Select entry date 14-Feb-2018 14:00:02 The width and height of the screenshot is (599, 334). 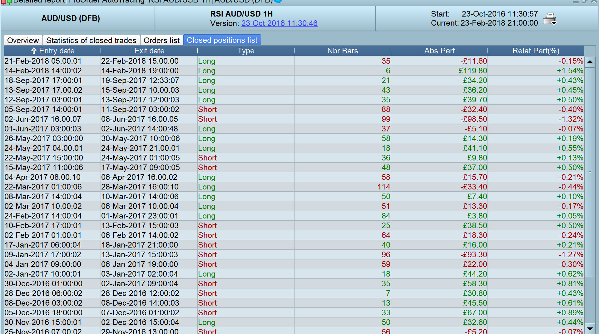43,71
